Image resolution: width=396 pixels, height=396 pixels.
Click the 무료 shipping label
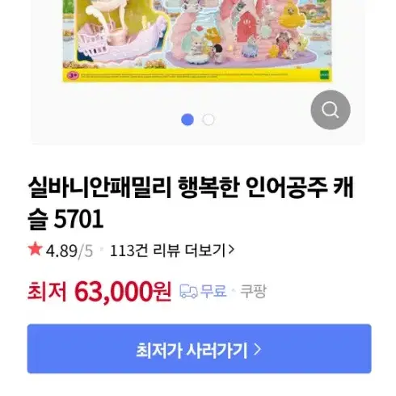coord(213,291)
